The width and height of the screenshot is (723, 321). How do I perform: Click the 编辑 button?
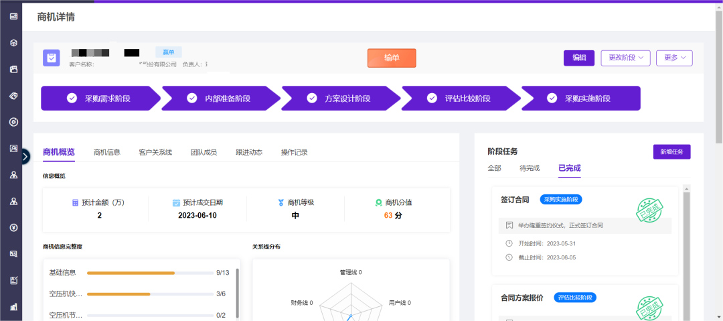[x=579, y=58]
